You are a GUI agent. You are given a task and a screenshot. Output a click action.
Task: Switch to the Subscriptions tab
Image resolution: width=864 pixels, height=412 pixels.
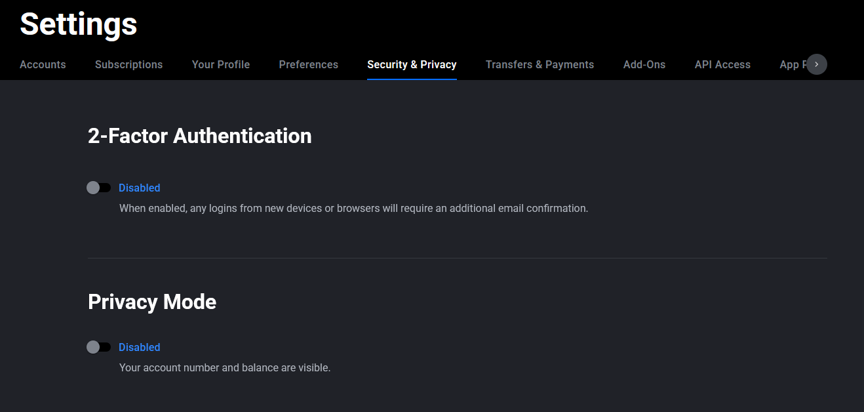128,64
